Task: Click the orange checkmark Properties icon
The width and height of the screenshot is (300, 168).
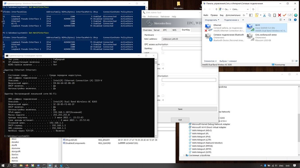Action: coord(285,15)
